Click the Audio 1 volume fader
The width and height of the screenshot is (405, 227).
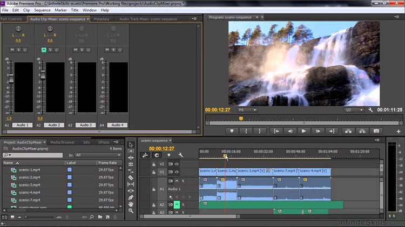pos(11,78)
